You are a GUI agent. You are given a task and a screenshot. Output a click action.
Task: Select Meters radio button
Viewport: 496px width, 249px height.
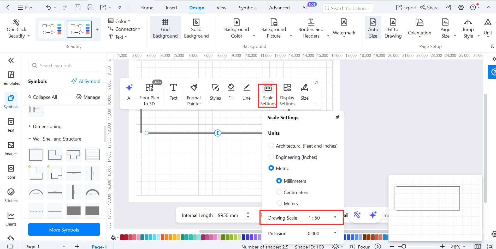(279, 203)
